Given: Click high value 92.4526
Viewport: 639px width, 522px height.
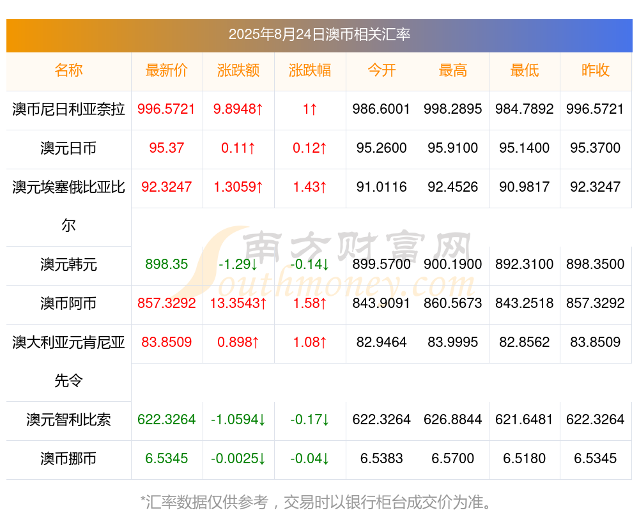Looking at the screenshot, I should (453, 187).
